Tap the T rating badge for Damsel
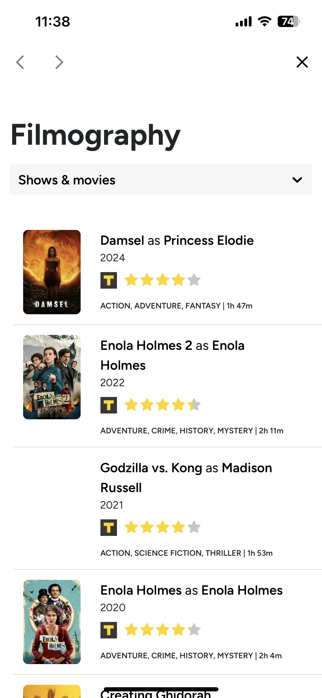 pyautogui.click(x=109, y=280)
